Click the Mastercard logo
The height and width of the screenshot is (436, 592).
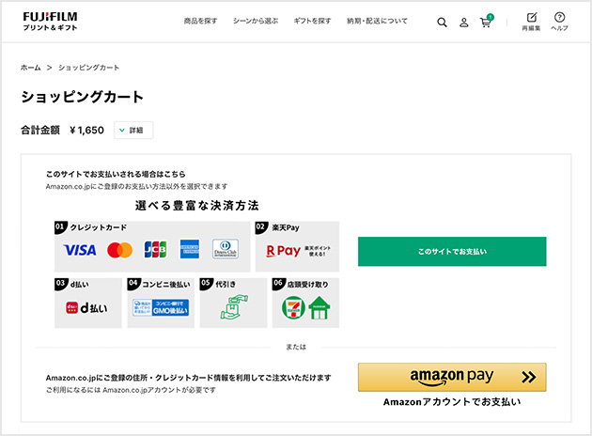coord(119,250)
